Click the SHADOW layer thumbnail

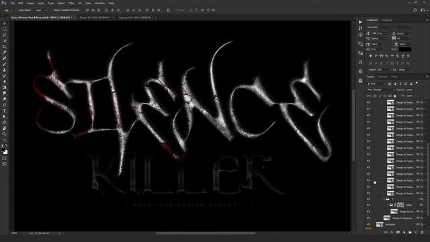380,225
